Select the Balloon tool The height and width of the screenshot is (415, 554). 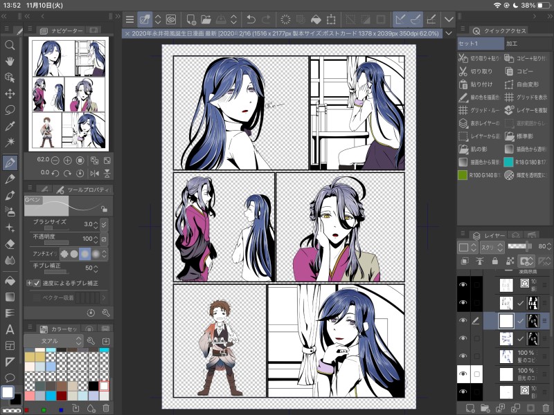click(10, 378)
